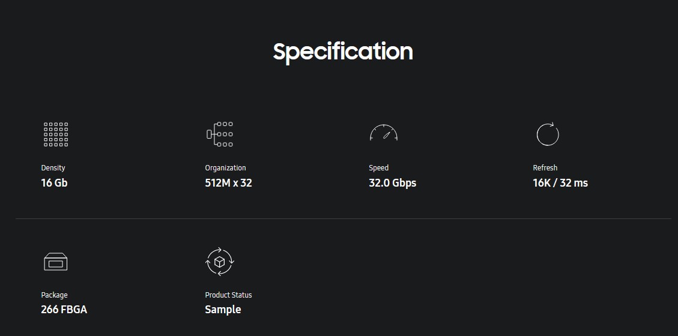Viewport: 678px width, 336px height.
Task: Select the Refresh label text
Action: point(545,168)
